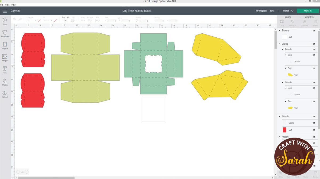Click the Slice tool
This screenshot has height=179, width=320.
[281, 174]
